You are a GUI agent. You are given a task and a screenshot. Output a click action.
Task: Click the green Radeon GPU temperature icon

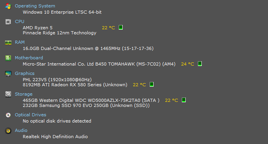click(x=152, y=84)
